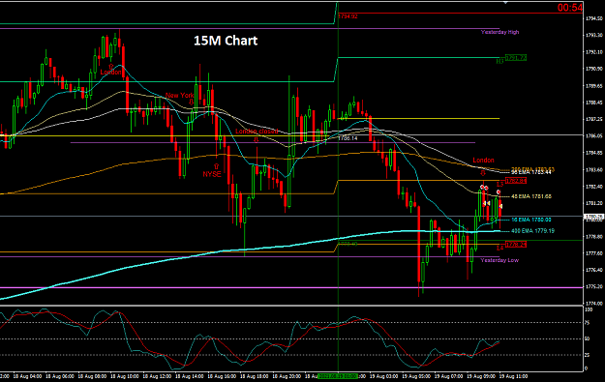605x382 pixels.
Task: Click the 1784.85 price axis value
Action: tap(594, 152)
